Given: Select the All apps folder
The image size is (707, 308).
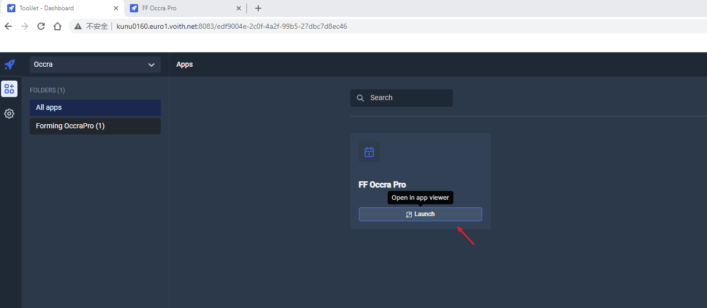Looking at the screenshot, I should (x=95, y=107).
